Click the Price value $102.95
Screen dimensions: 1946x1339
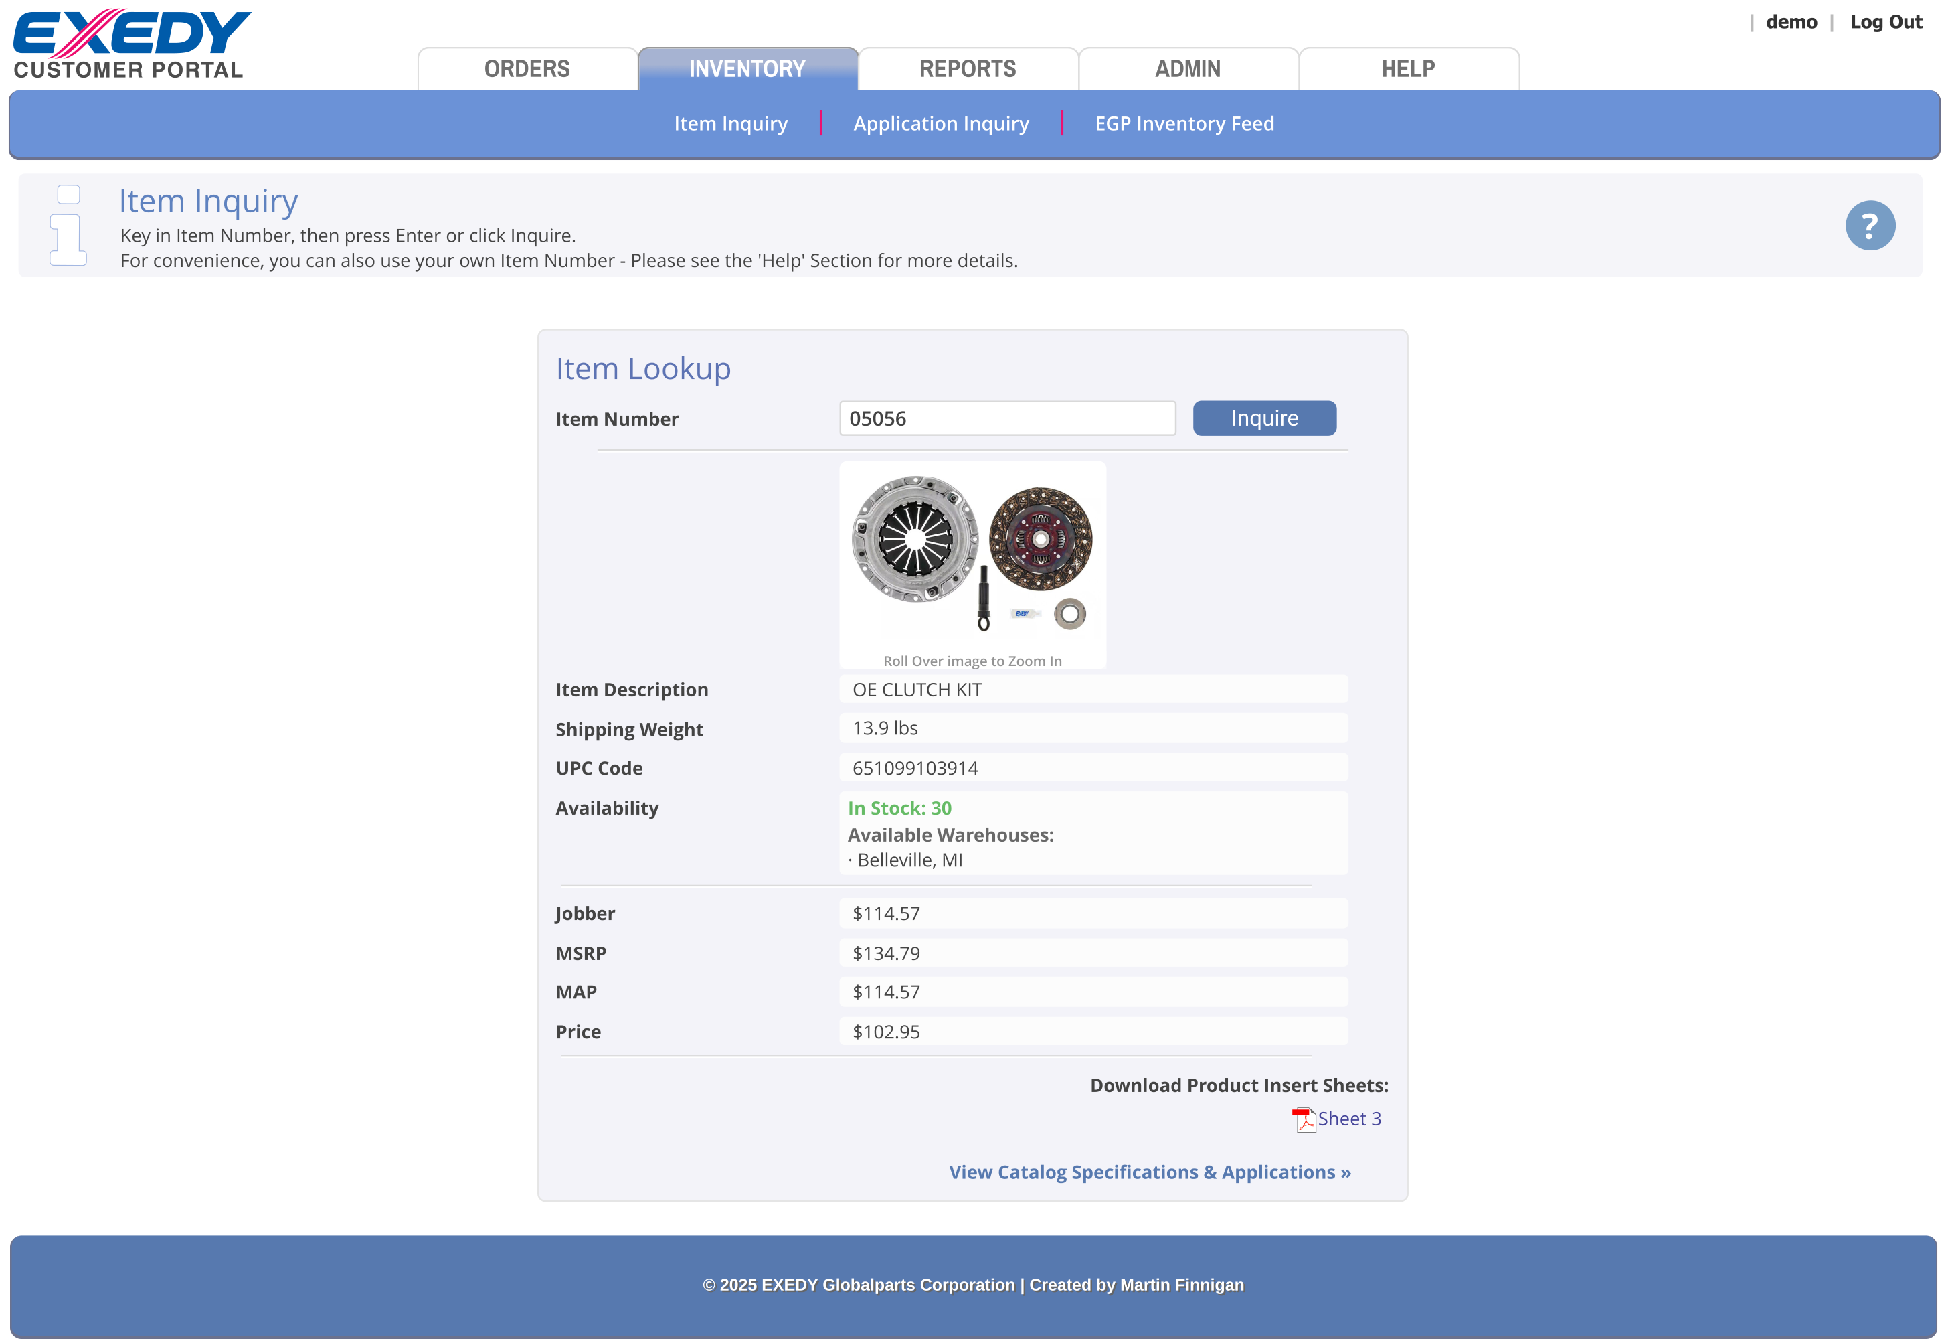point(885,1032)
